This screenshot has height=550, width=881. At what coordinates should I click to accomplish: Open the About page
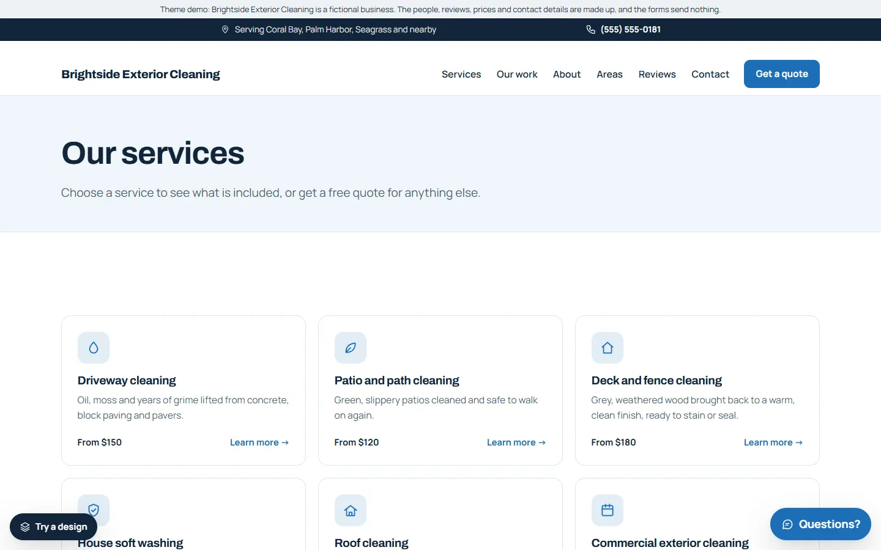[x=567, y=74]
